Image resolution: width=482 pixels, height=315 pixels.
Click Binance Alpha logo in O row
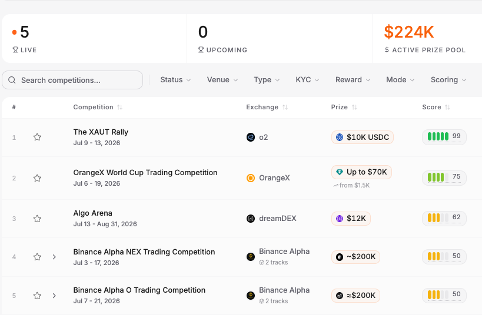tap(251, 296)
